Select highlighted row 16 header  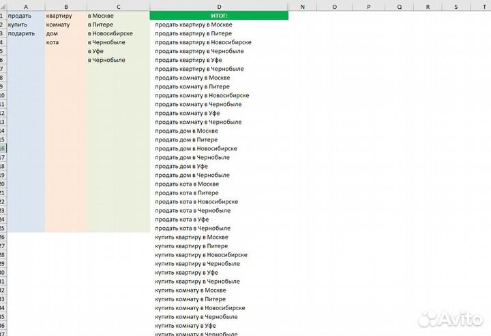pyautogui.click(x=3, y=148)
